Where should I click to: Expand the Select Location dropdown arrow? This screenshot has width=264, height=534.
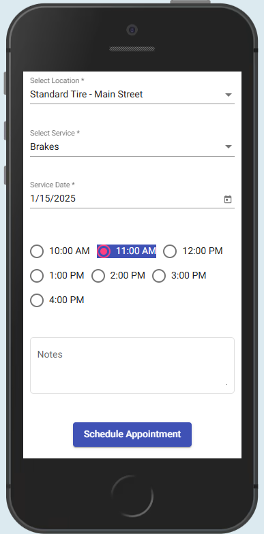[x=229, y=95]
